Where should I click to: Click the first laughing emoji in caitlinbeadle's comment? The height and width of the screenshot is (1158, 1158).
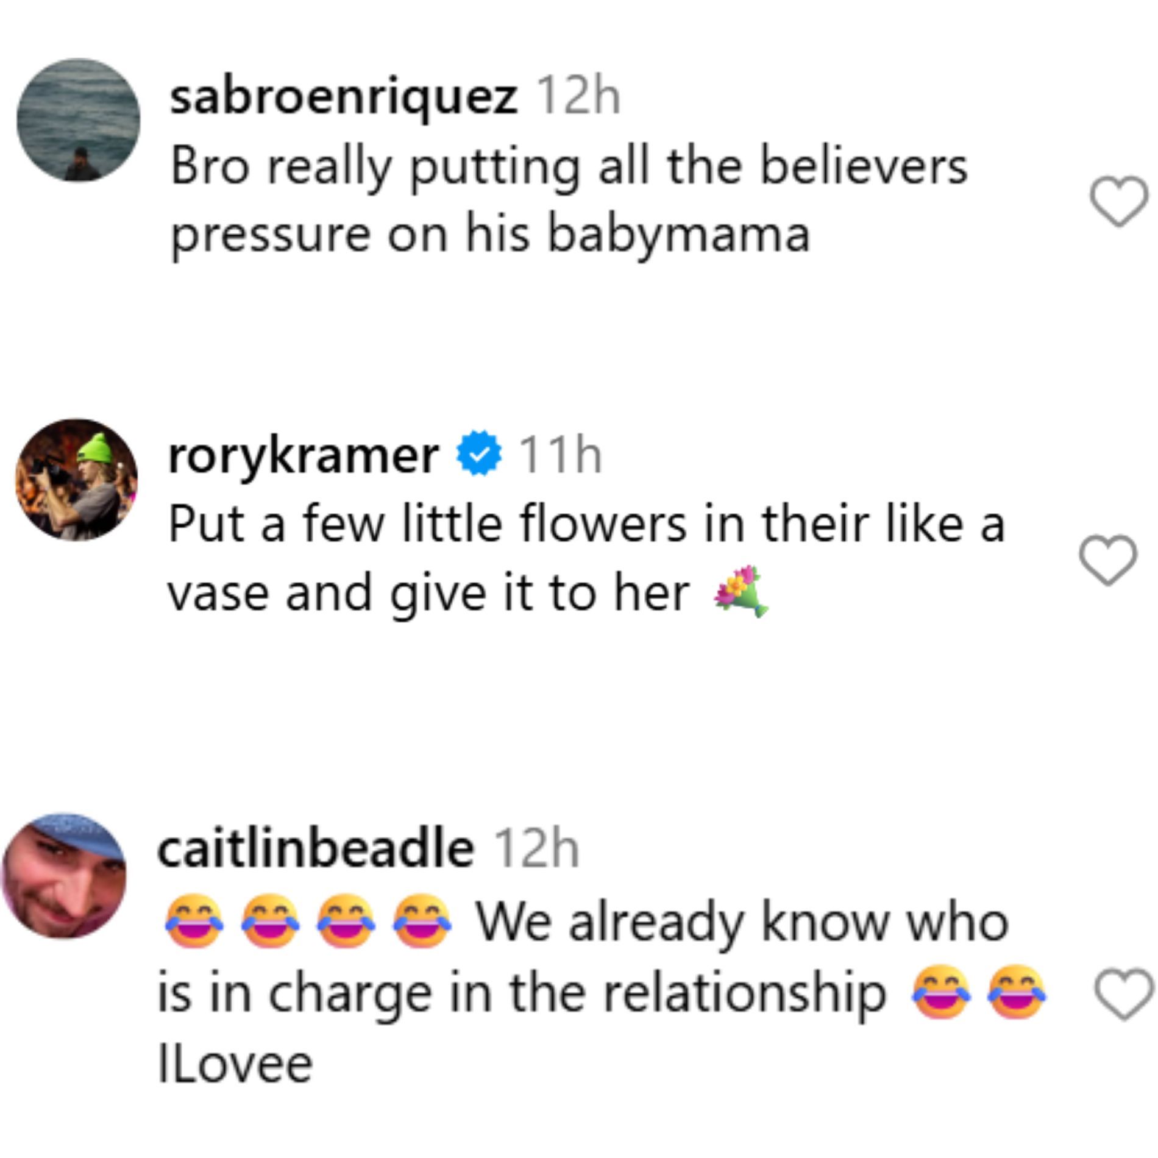[x=194, y=922]
